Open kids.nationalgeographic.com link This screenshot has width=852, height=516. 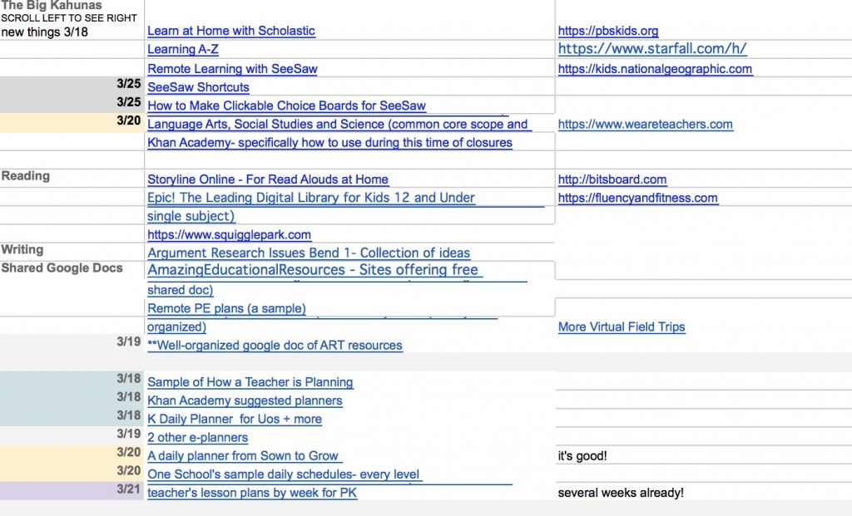pyautogui.click(x=655, y=69)
